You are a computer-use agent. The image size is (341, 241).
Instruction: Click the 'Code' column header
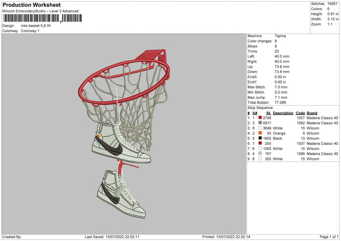pos(300,113)
